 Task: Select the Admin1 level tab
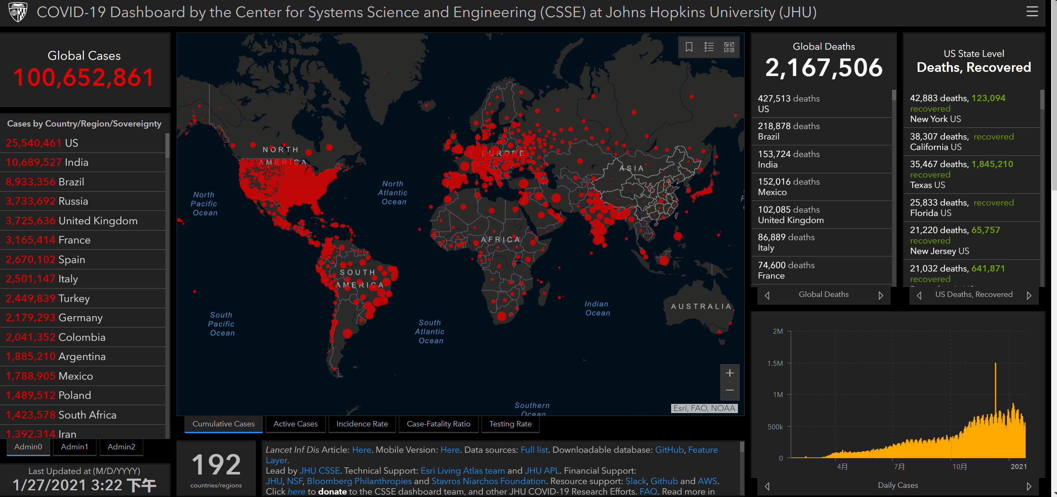(74, 447)
